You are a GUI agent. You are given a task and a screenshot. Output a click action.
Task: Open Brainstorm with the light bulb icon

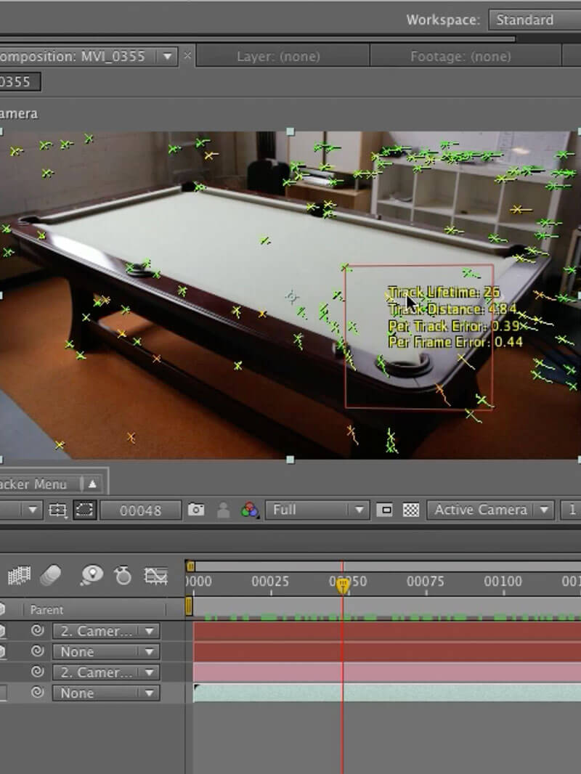click(92, 576)
